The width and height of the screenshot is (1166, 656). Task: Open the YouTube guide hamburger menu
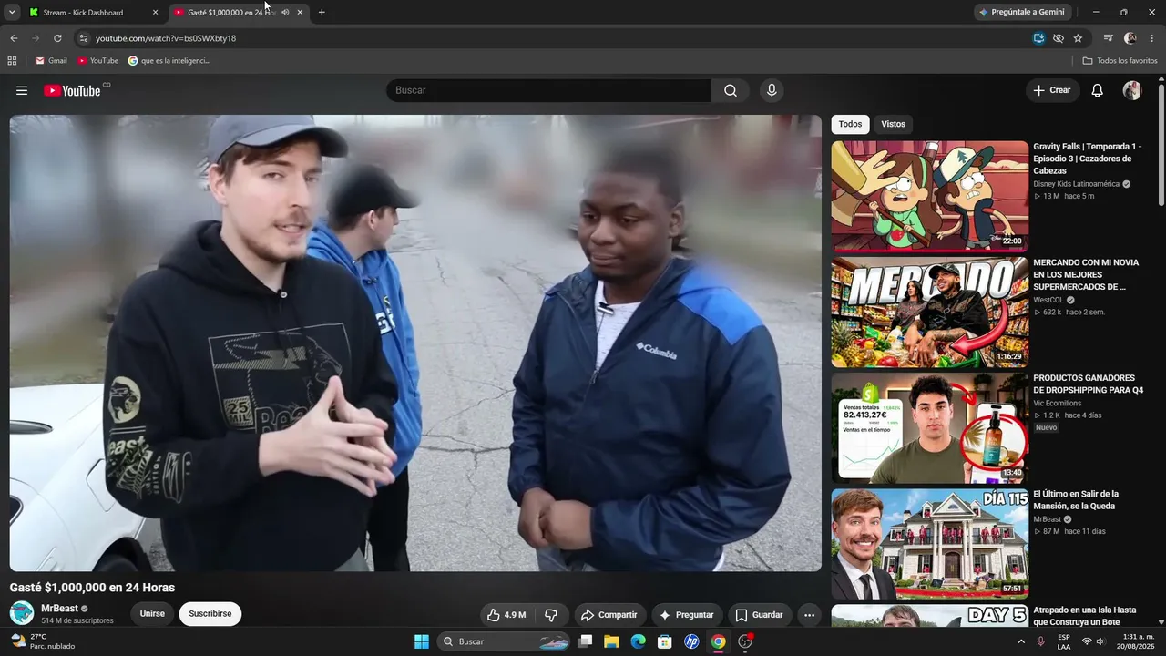pyautogui.click(x=22, y=90)
